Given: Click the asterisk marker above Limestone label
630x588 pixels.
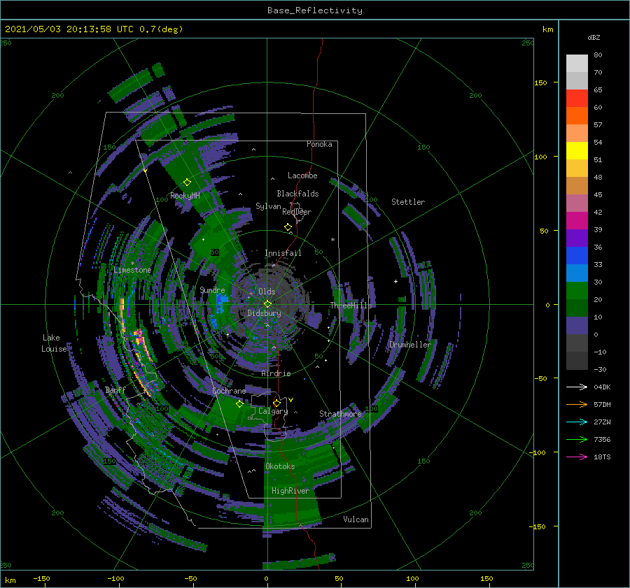Looking at the screenshot, I should (132, 264).
